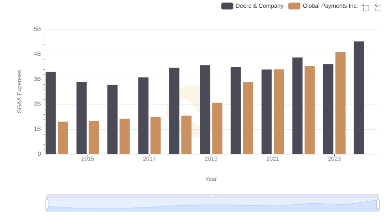Image resolution: width=387 pixels, height=223 pixels.
Task: Click the '4B' y-axis label
Action: click(x=37, y=54)
